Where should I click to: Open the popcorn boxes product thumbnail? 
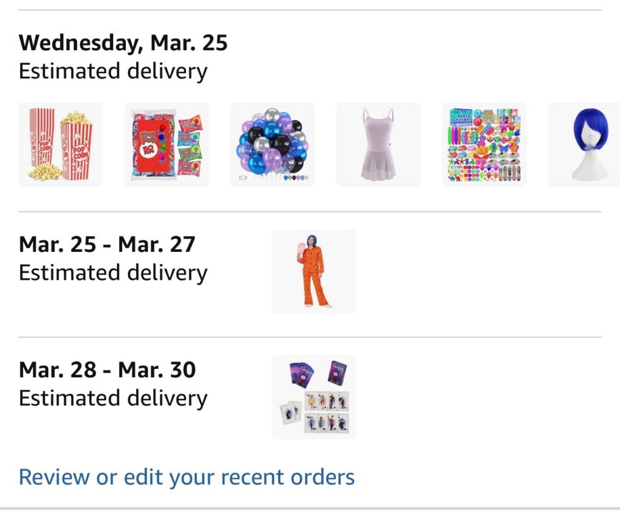(x=61, y=145)
